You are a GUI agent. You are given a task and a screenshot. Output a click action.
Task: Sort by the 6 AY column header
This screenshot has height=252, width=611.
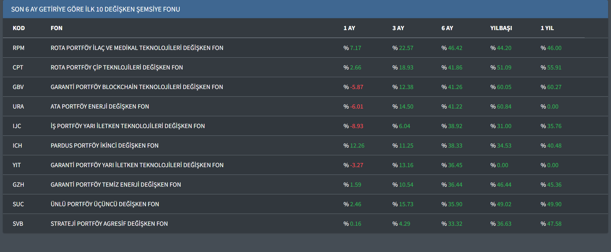[447, 28]
